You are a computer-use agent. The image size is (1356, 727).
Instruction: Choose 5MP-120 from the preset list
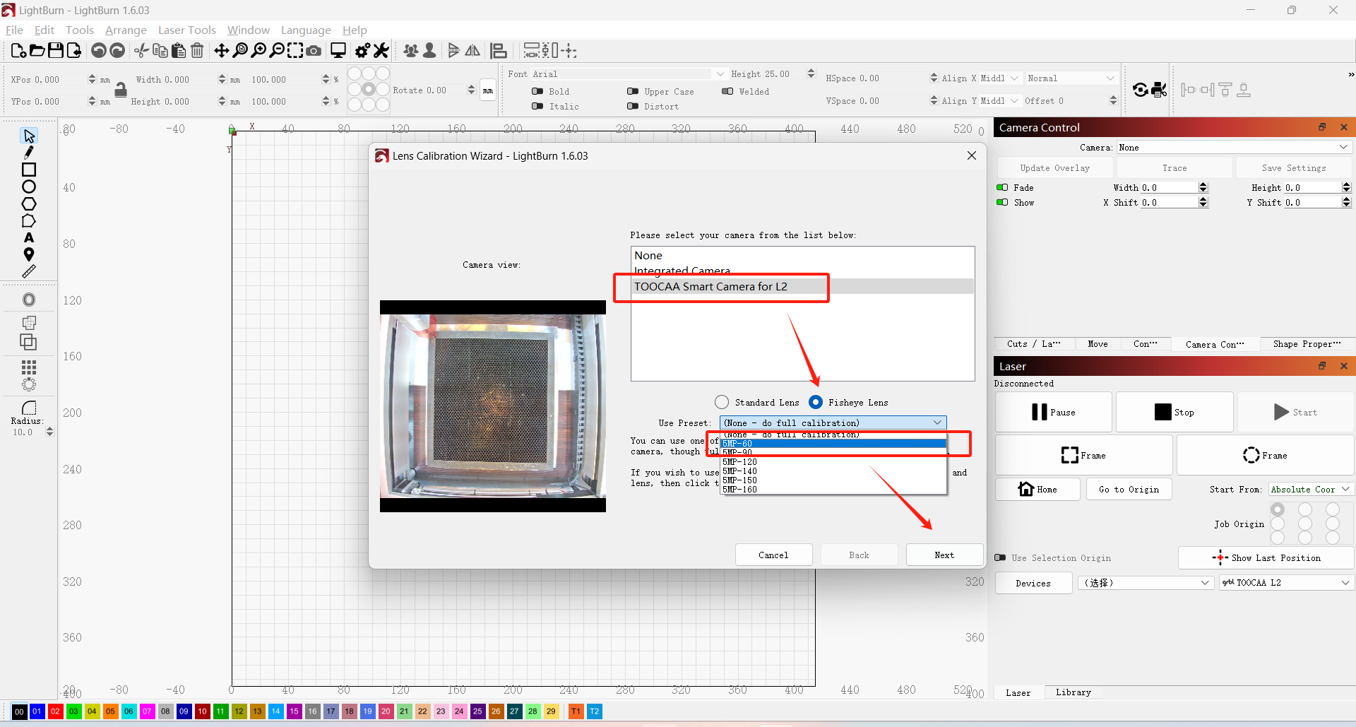833,462
